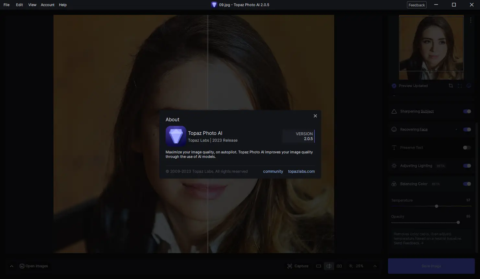The image size is (480, 279).
Task: Click the Balancing Color circles icon
Action: [x=394, y=184]
